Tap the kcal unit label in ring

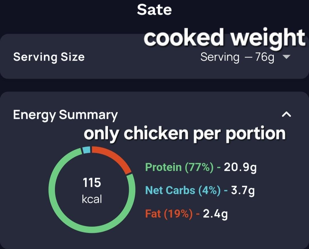[x=92, y=199]
